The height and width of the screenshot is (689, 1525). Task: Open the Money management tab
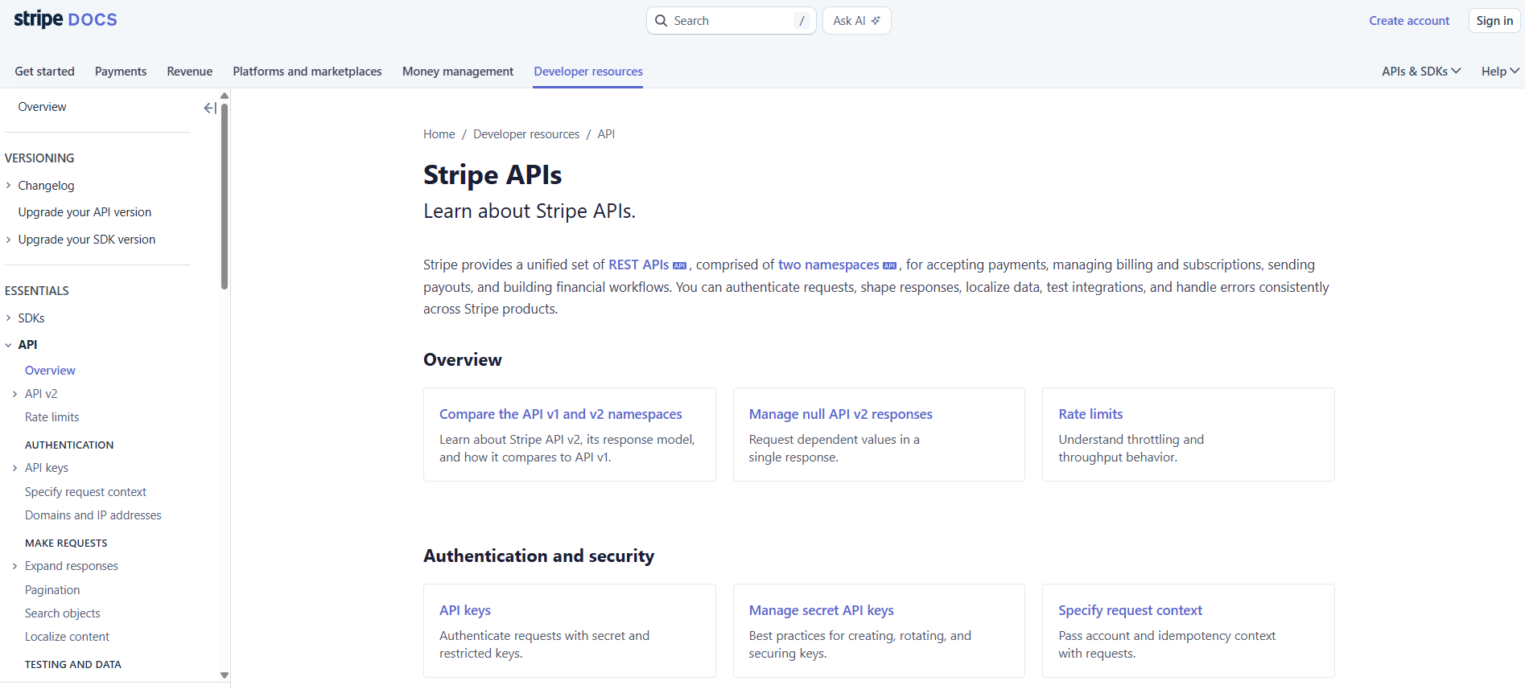[x=458, y=72]
